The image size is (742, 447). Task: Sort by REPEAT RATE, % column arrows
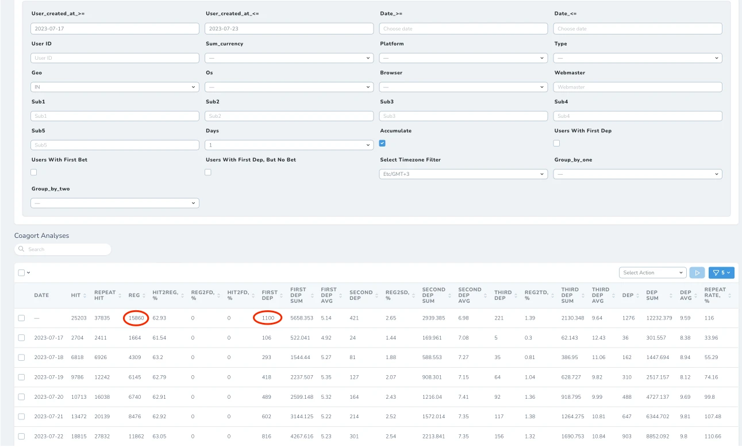(x=729, y=295)
